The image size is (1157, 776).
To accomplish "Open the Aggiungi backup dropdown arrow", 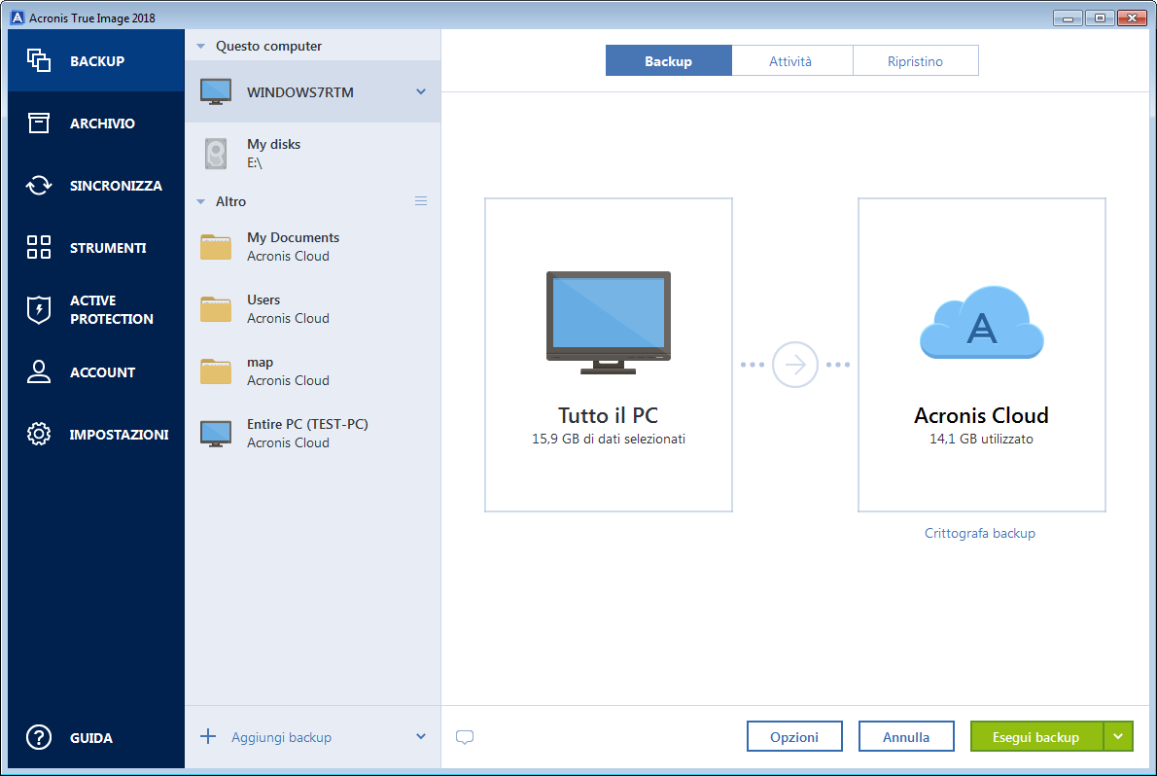I will point(421,736).
